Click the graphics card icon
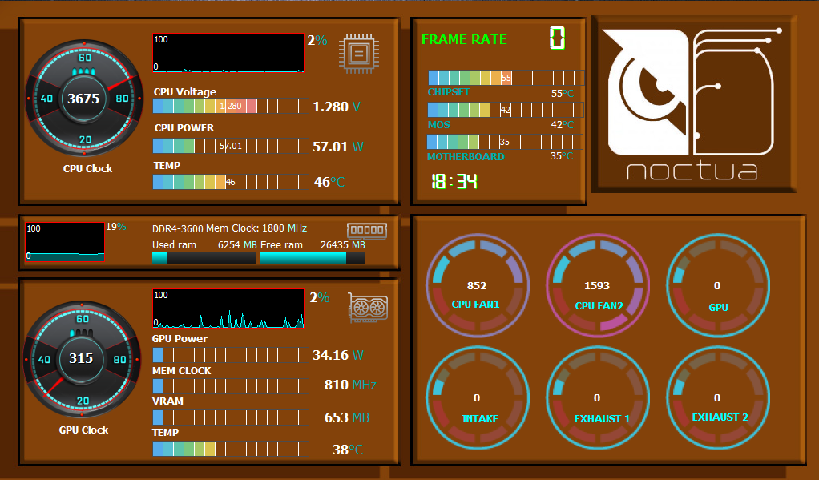 point(368,308)
